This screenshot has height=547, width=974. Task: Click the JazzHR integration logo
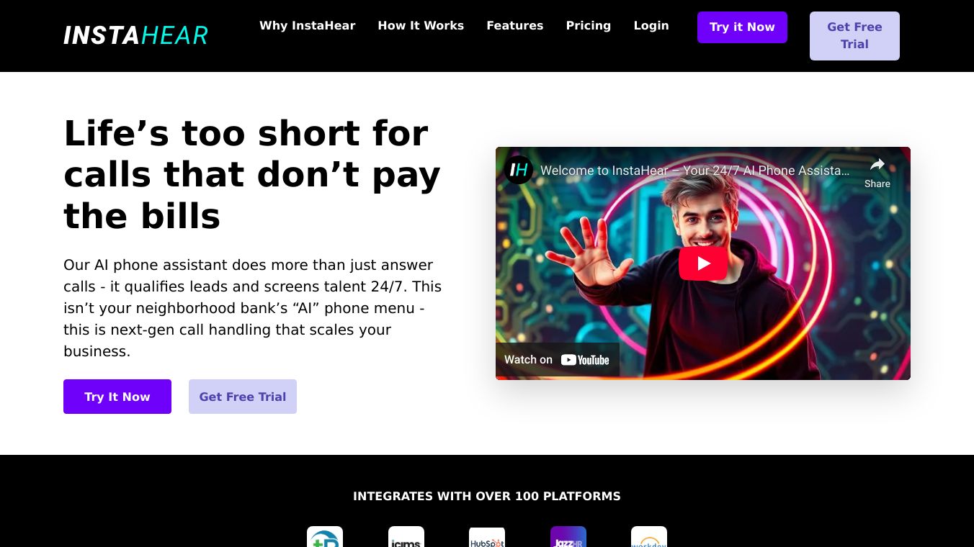coord(568,537)
